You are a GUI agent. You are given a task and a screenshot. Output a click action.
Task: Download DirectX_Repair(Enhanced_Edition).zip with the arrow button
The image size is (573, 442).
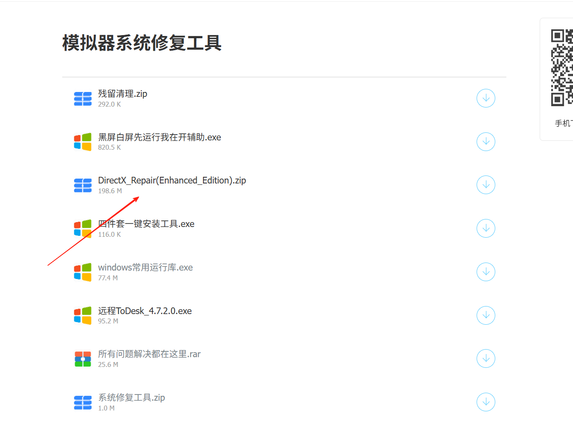485,185
